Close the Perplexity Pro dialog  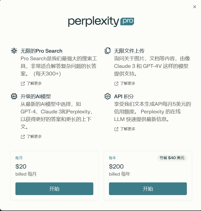(x=195, y=7)
